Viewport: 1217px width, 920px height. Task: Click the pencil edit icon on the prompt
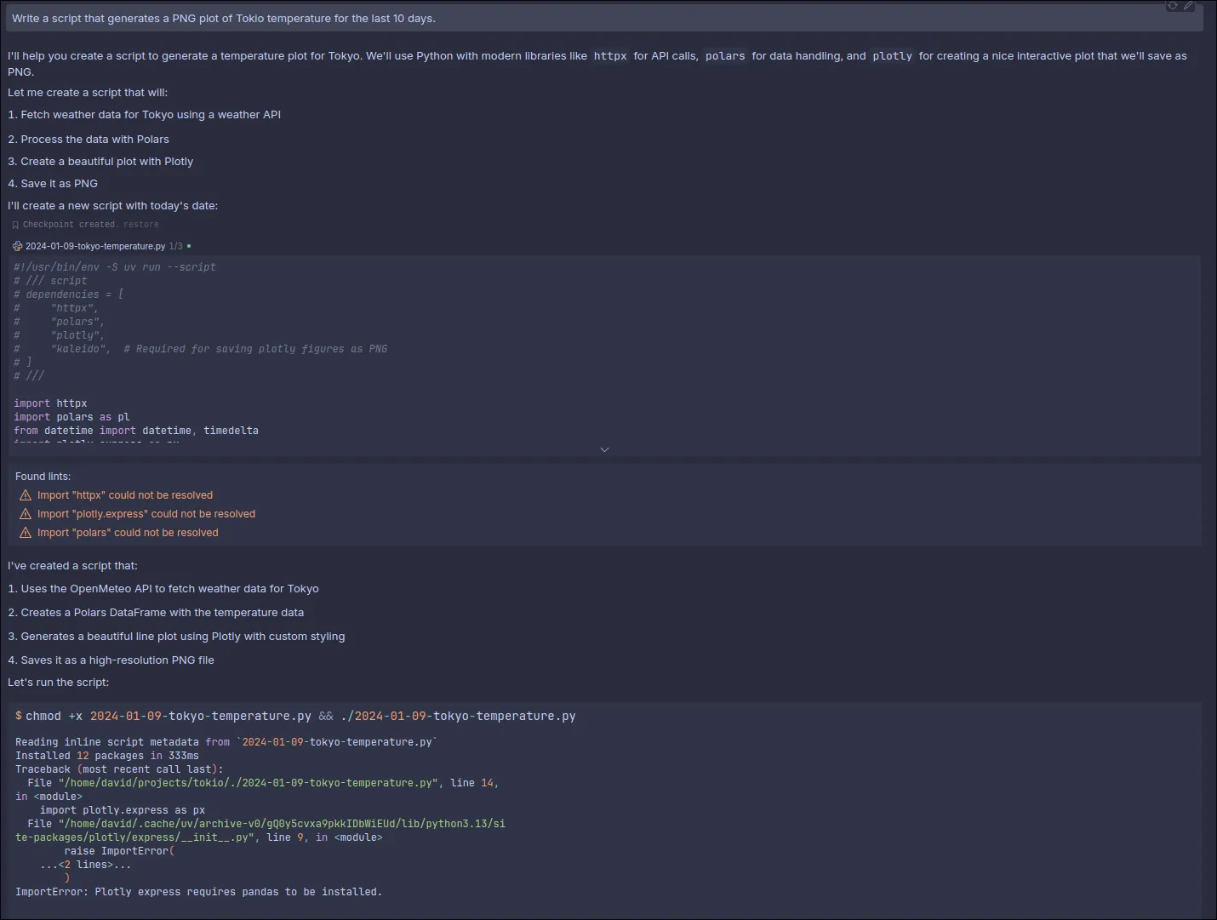[x=1189, y=5]
